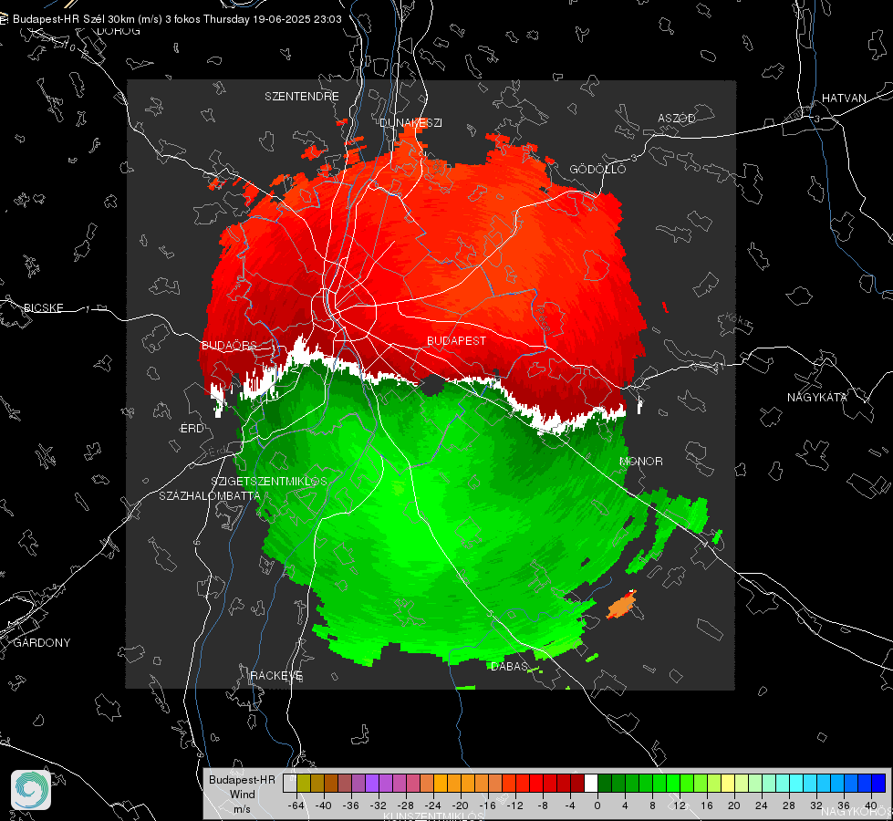
Task: Click the legend value 24
Action: click(x=762, y=805)
